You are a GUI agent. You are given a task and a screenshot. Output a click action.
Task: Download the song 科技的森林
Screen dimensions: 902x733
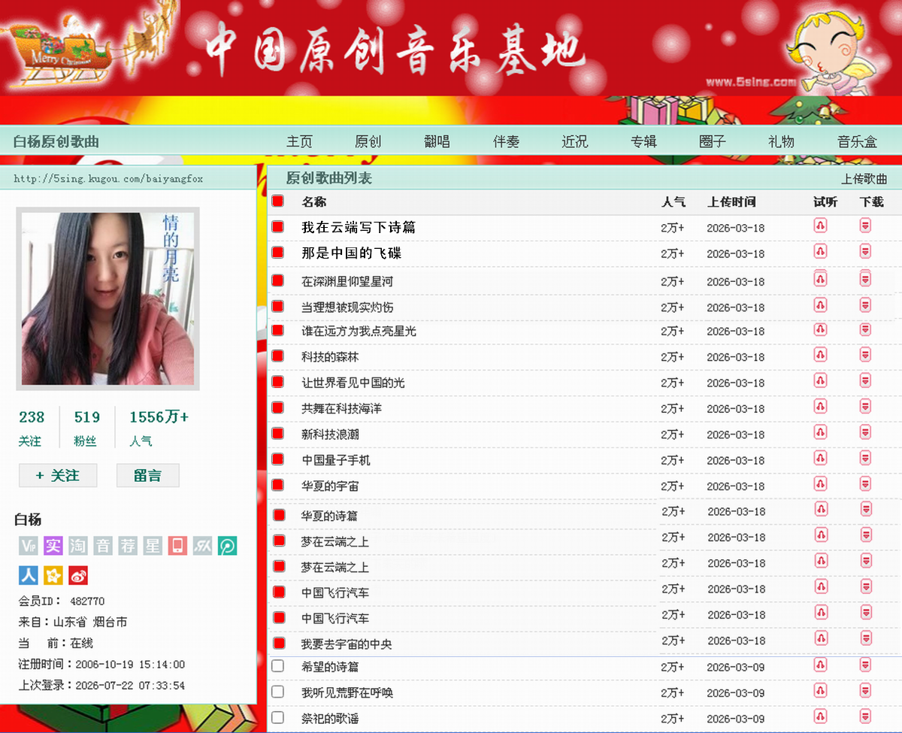tap(865, 355)
